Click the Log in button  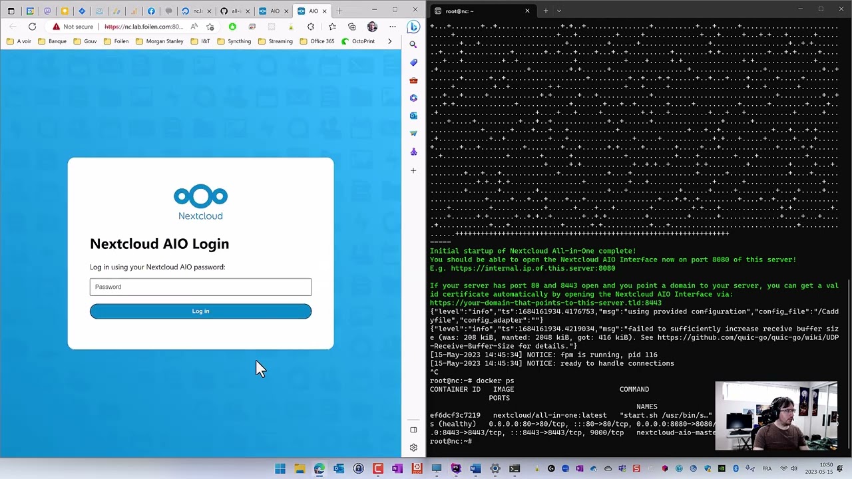point(200,311)
